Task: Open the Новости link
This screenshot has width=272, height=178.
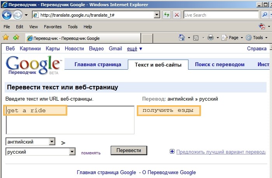Action: click(x=74, y=48)
